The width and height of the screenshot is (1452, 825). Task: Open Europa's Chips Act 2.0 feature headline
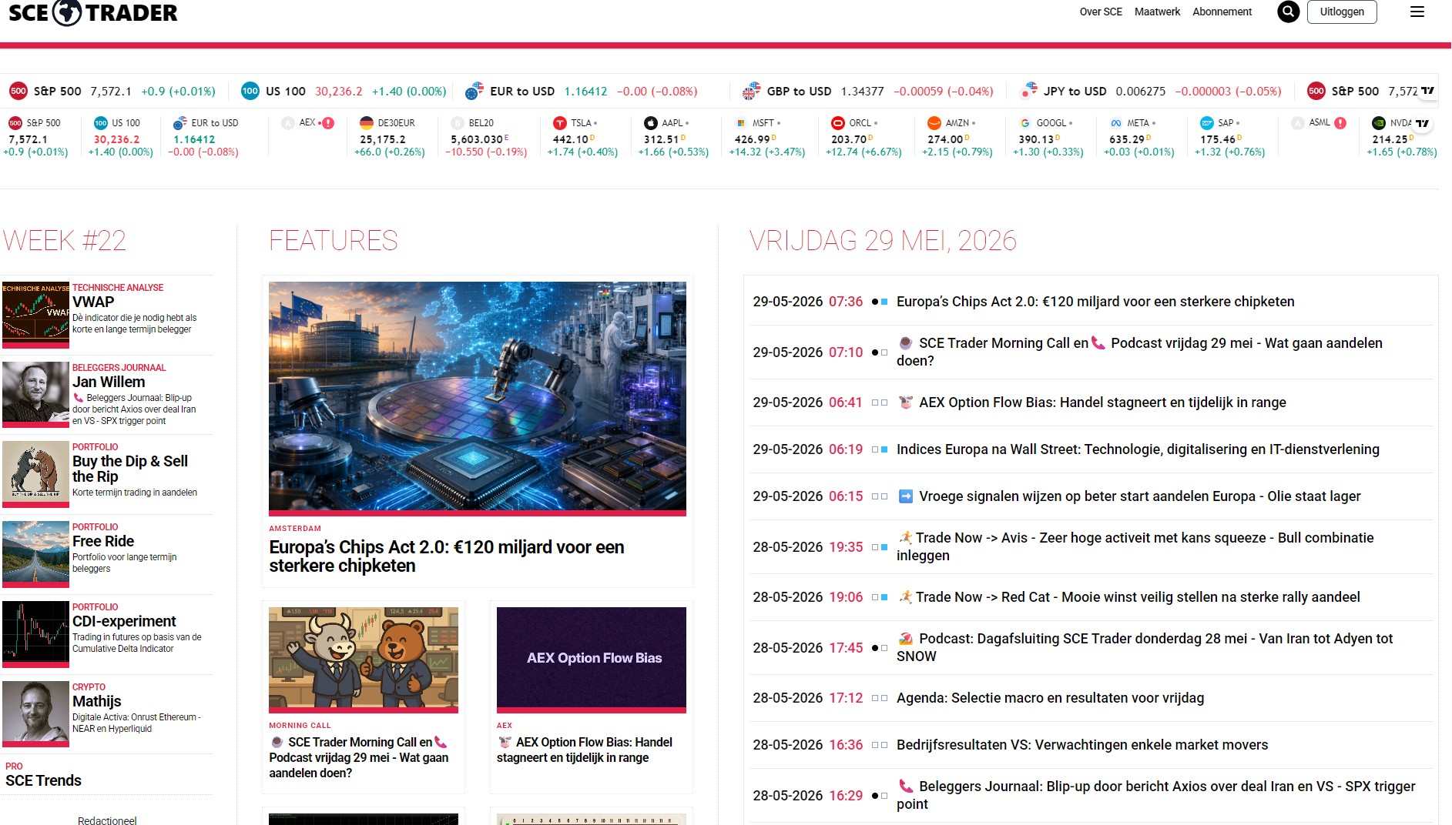tap(447, 556)
